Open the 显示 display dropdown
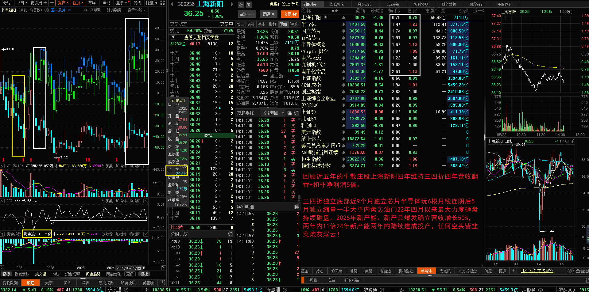589x292 pixels. (122, 3)
